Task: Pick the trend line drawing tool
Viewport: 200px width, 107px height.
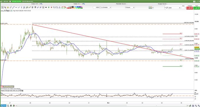Action: pyautogui.click(x=13, y=7)
